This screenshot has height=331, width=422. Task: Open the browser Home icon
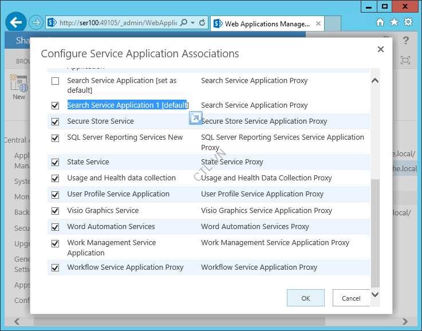point(380,22)
